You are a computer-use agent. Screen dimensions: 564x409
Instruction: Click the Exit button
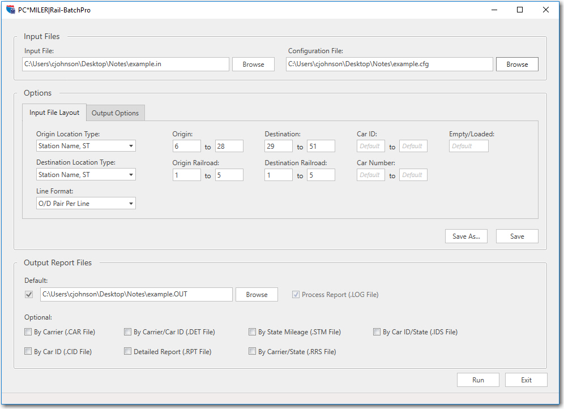[526, 380]
